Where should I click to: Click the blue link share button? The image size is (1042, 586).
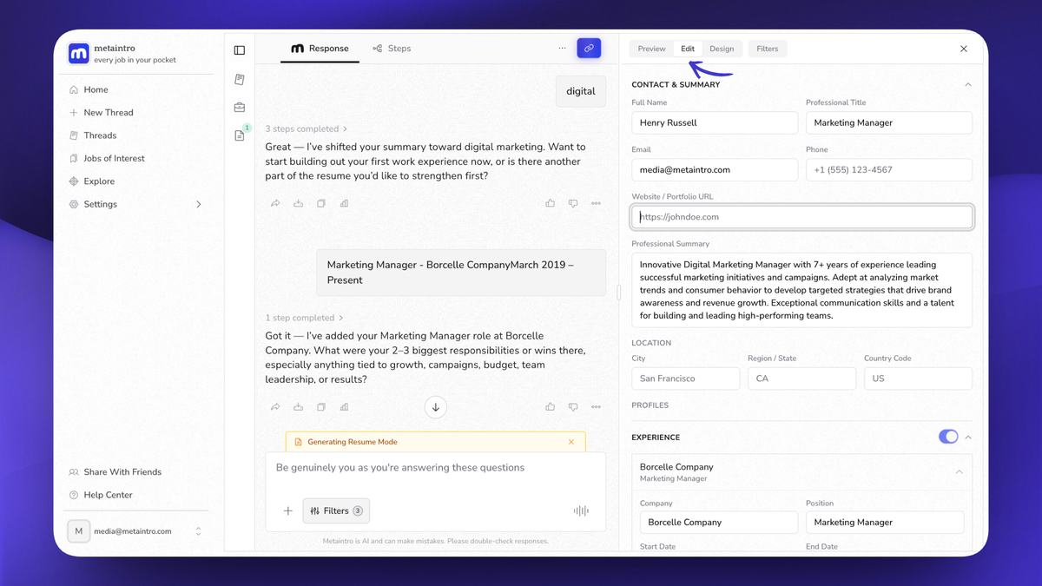[589, 49]
